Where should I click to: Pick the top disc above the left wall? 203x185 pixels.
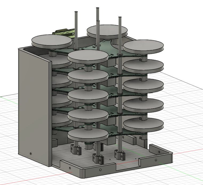coord(52,42)
